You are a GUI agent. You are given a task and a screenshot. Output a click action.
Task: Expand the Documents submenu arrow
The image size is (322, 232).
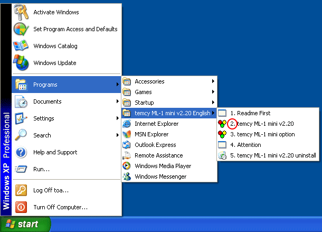(118, 101)
